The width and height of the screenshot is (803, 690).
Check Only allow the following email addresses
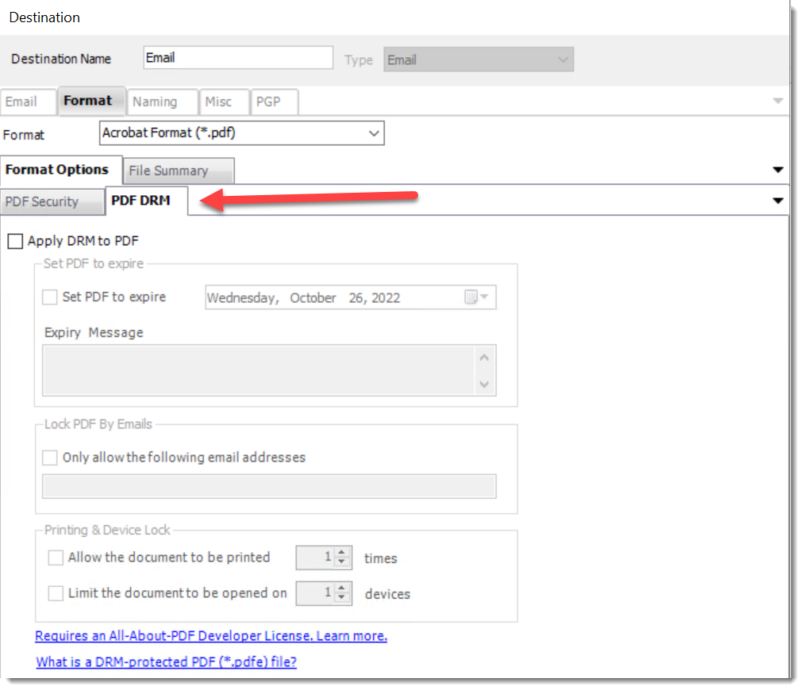(x=50, y=458)
